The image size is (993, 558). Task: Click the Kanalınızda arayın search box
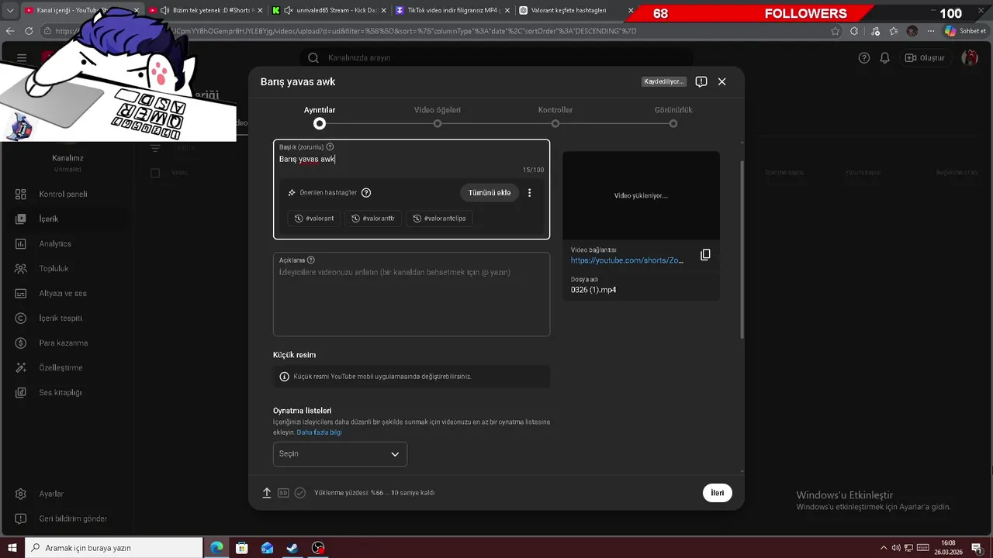(496, 58)
